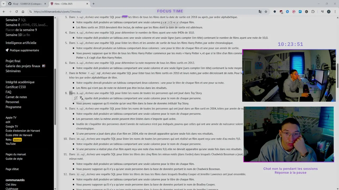Screen dimensions: 339x190
Task: Open the FAQ sidebar link
Action: coord(8,92)
